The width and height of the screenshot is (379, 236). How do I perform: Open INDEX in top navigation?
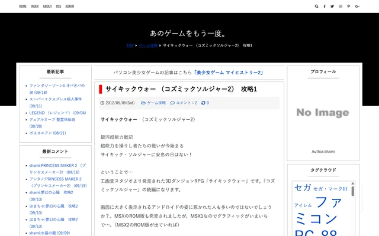(x=34, y=6)
